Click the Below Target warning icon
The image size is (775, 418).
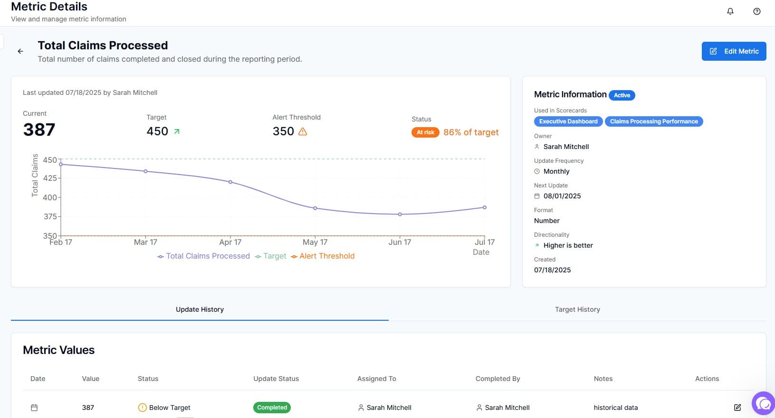(x=142, y=408)
